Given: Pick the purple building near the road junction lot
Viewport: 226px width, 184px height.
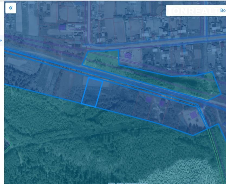Looking at the screenshot, I should point(128,55).
